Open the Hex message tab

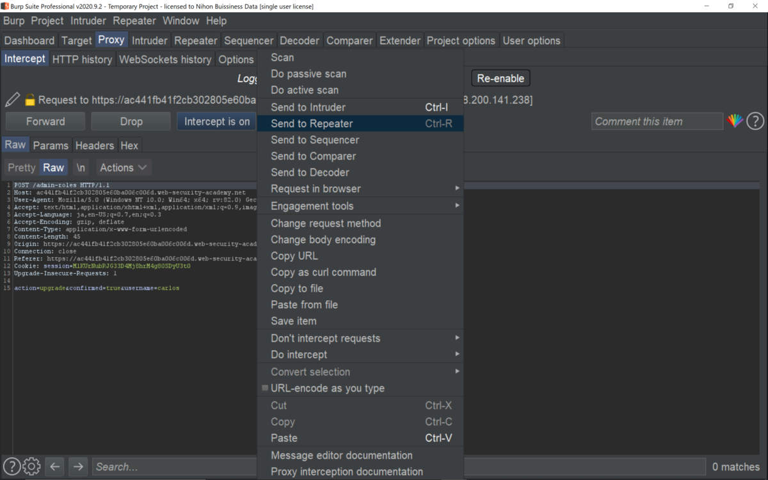(x=129, y=145)
